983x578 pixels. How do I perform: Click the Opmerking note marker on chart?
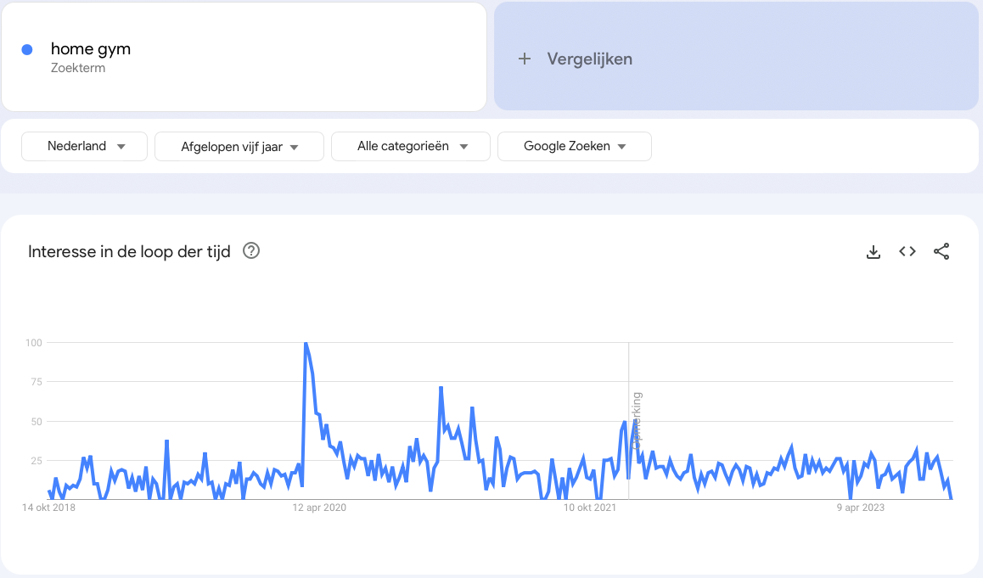click(637, 420)
